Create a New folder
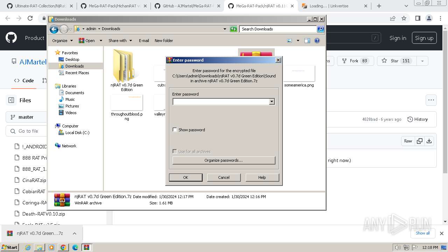The width and height of the screenshot is (448, 252). [164, 41]
